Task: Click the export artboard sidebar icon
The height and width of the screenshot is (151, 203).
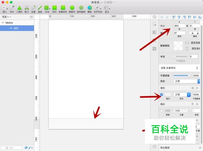Action: [x=155, y=24]
